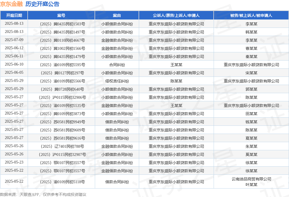This screenshot has height=197, width=289.
Task: Click case number (2025)渝0109民初5566号
Action: pyautogui.click(x=62, y=81)
